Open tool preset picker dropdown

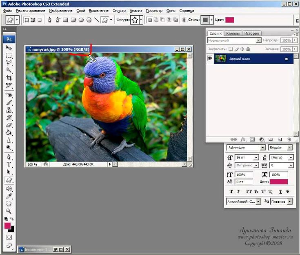17,20
